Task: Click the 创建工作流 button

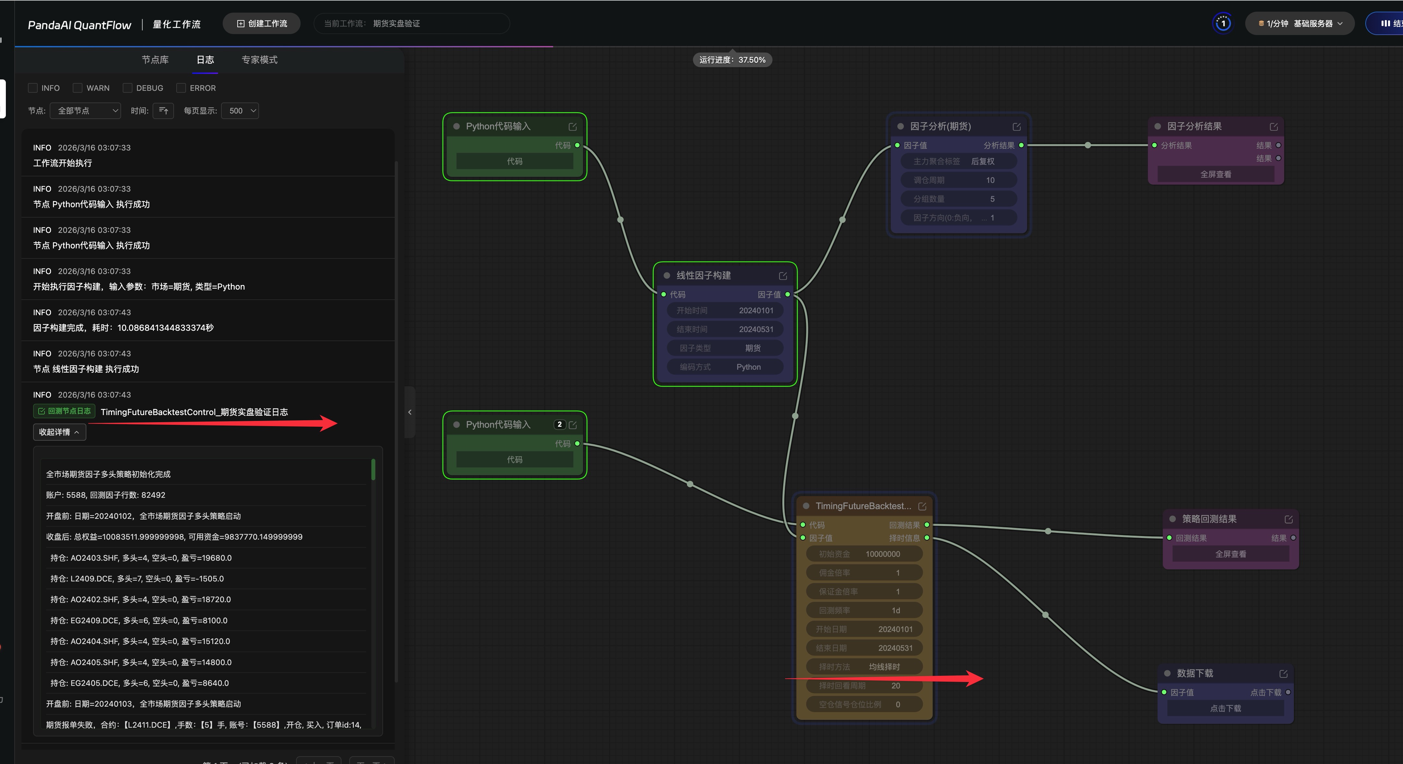Action: point(261,23)
